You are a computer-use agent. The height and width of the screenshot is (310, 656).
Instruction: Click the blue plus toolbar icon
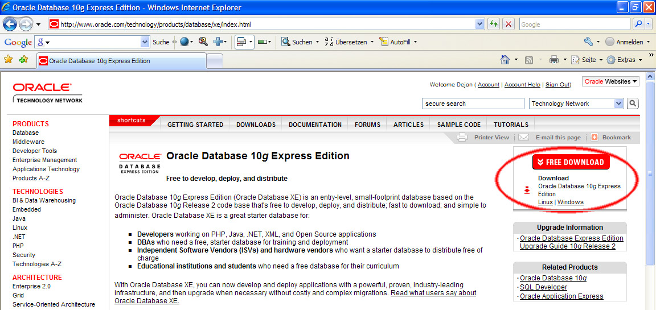pos(218,42)
